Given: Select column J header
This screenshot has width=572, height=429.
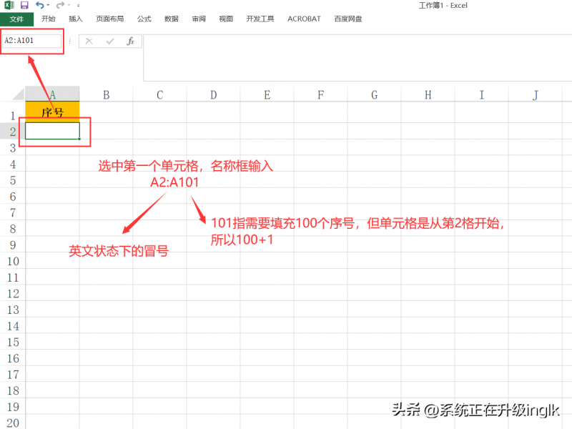Looking at the screenshot, I should [x=535, y=94].
